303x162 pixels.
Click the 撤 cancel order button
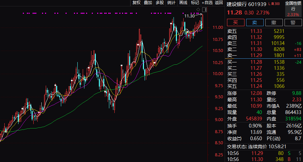(x=274, y=22)
